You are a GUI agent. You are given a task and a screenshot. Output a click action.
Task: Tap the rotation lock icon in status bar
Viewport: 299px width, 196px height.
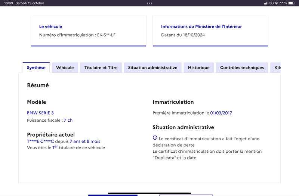[x=276, y=3]
